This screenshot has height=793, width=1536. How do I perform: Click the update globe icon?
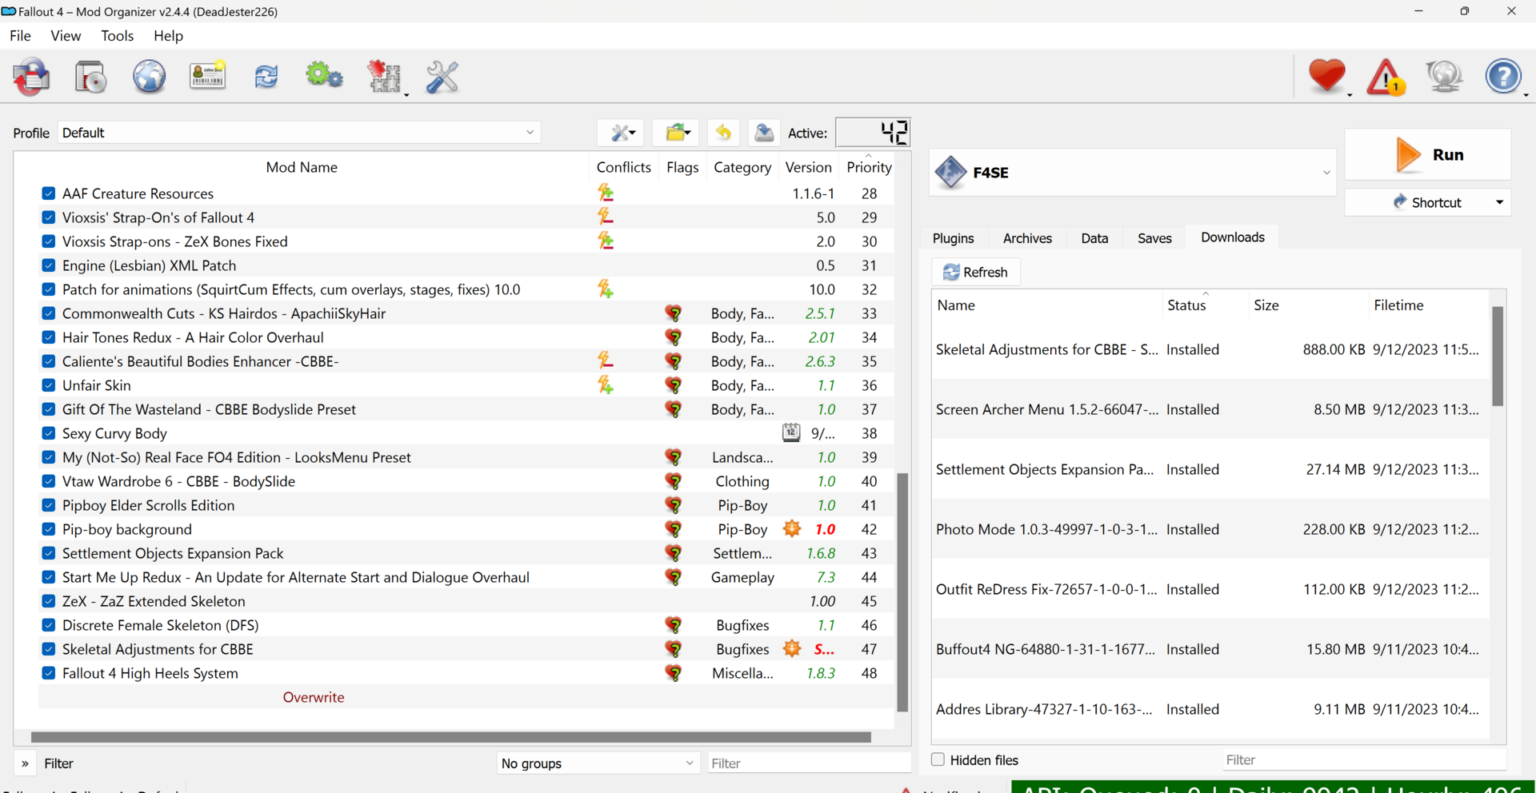pyautogui.click(x=1444, y=77)
